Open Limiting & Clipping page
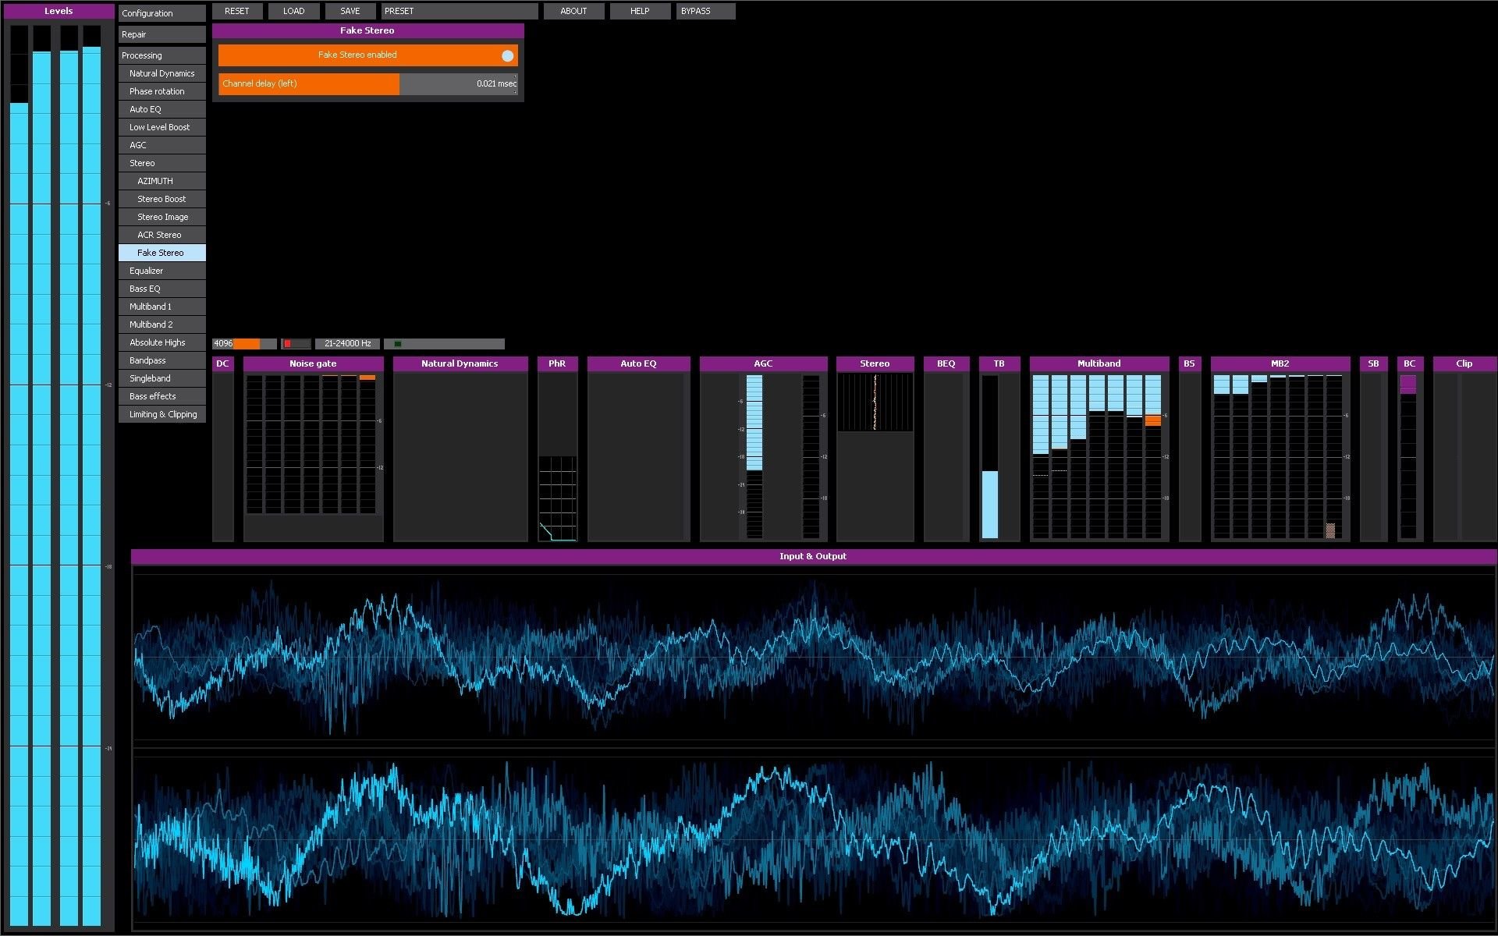The width and height of the screenshot is (1498, 936). point(162,414)
